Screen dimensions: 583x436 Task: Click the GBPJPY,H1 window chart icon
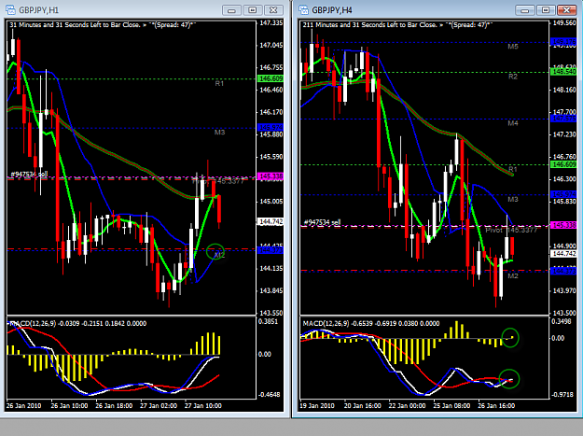click(x=10, y=10)
